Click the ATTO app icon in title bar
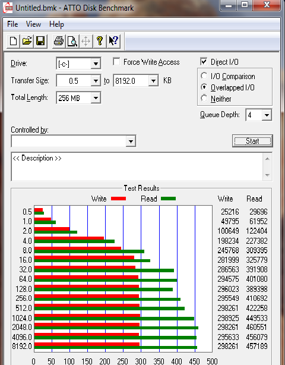This screenshot has height=365, width=285. [x=8, y=8]
